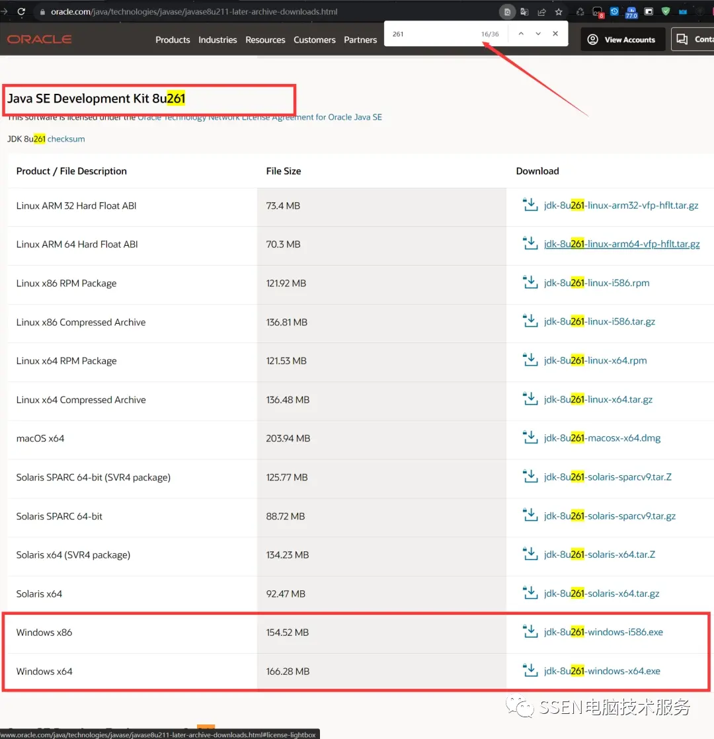This screenshot has height=739, width=714.
Task: Open the translate page icon
Action: click(x=524, y=12)
